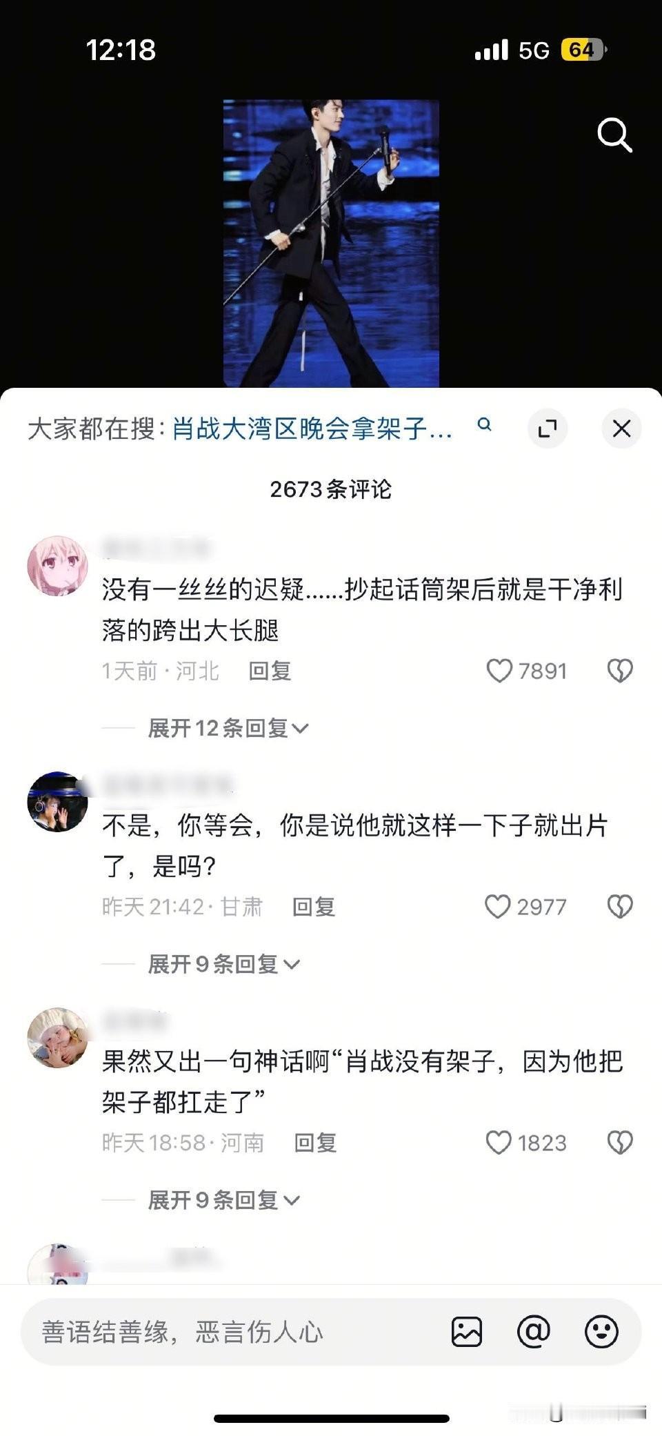The height and width of the screenshot is (1436, 662).
Task: Expand comments panel to full screen
Action: click(548, 429)
